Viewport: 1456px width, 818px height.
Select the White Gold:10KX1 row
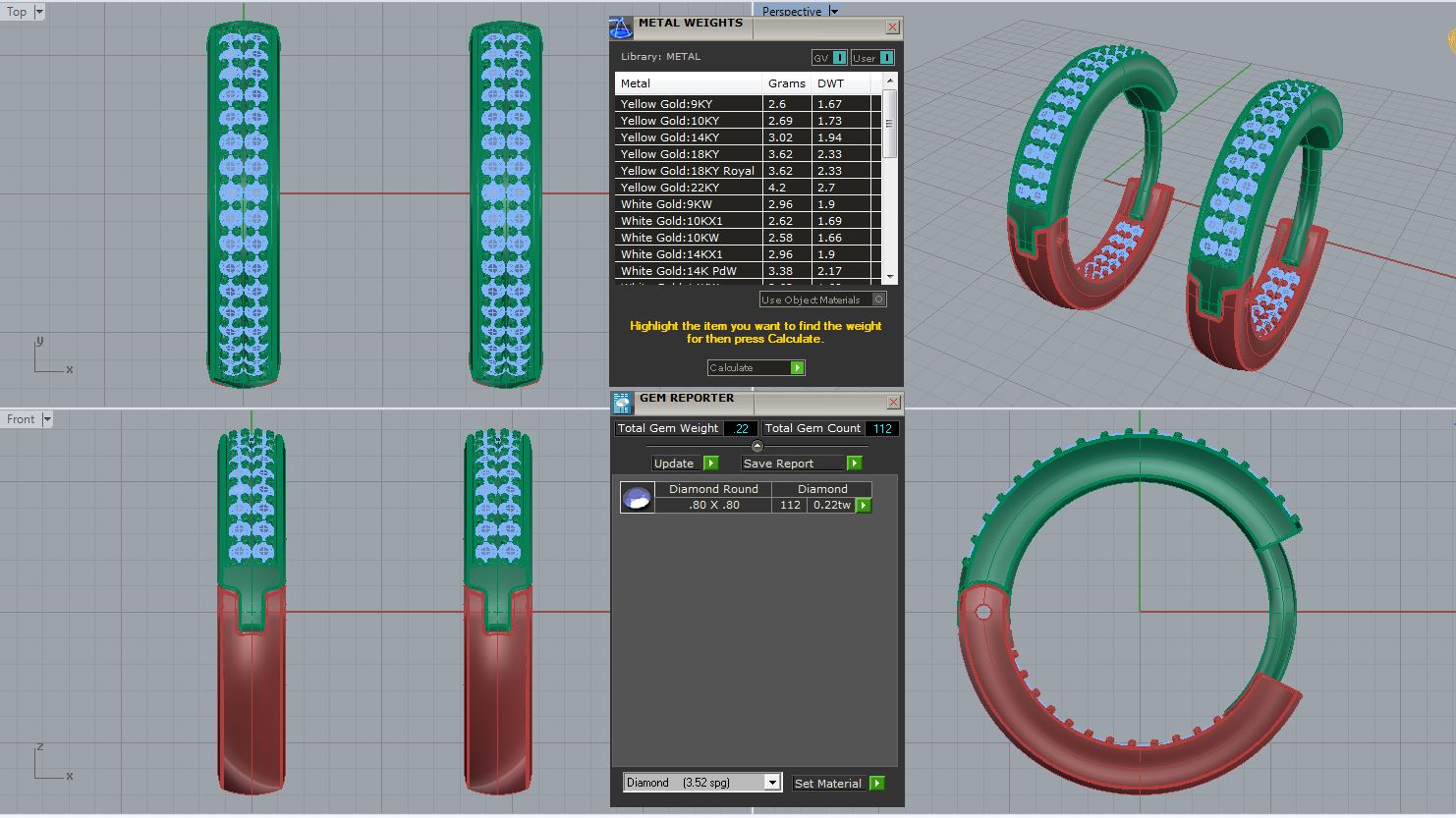(749, 221)
